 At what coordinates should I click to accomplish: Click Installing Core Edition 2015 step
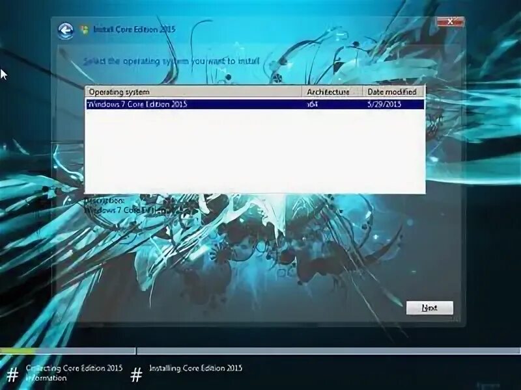point(196,368)
